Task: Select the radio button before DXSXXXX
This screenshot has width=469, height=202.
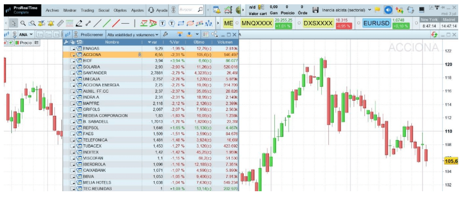Action: tap(299, 23)
